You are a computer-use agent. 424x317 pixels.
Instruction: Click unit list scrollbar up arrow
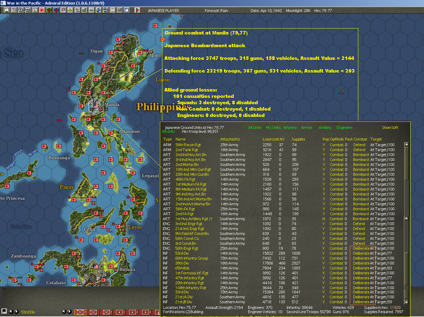pos(407,144)
